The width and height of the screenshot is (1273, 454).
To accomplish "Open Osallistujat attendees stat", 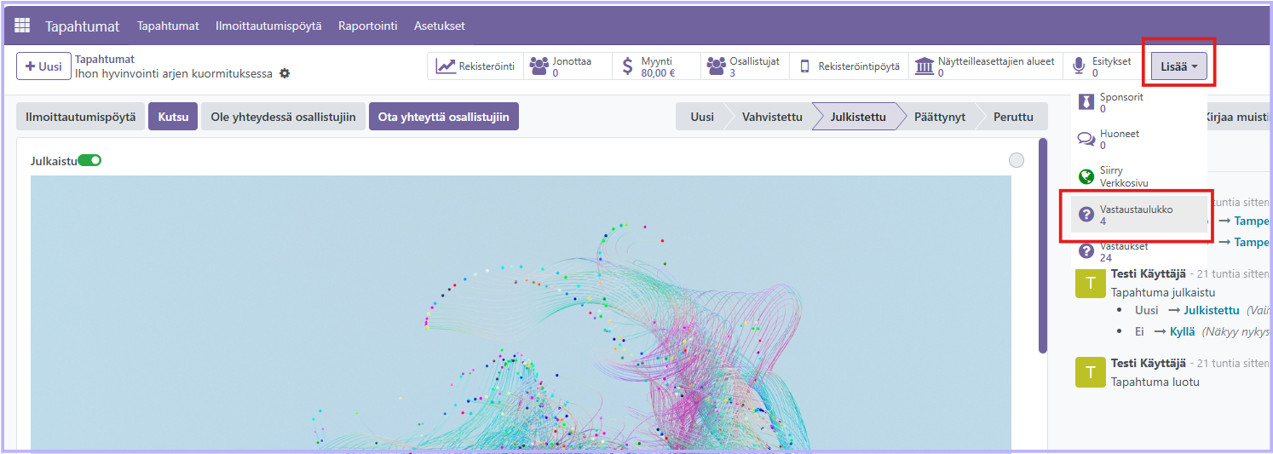I will 744,66.
